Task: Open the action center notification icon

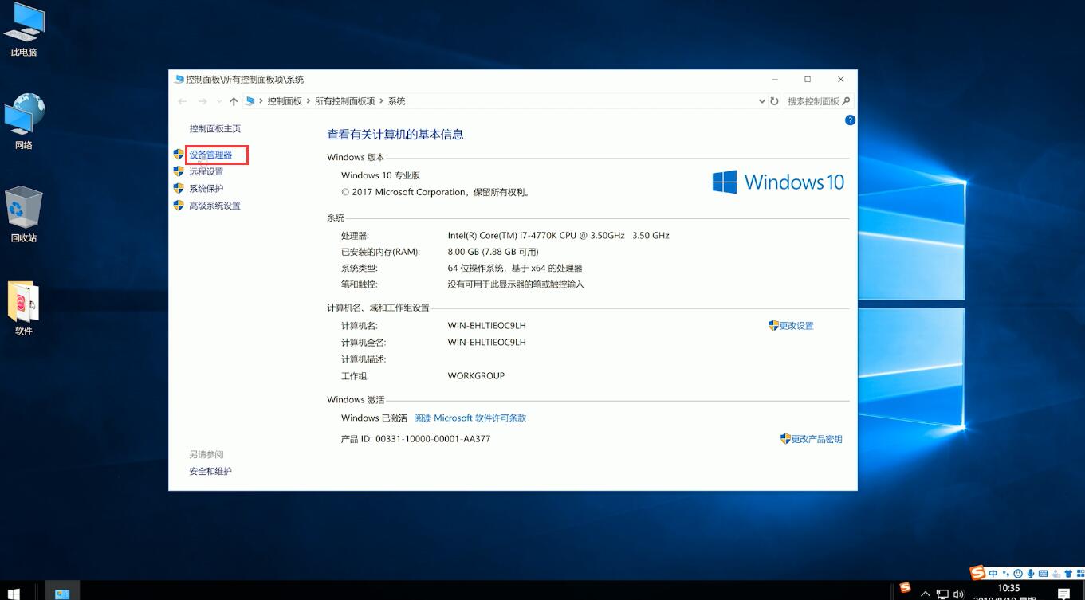Action: point(1063,593)
